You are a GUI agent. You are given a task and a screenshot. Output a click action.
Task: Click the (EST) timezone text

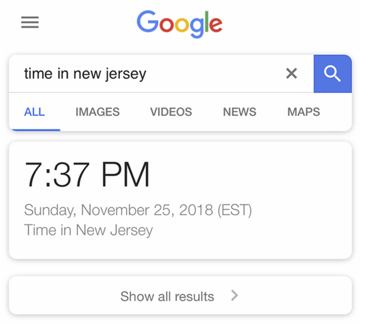point(235,210)
